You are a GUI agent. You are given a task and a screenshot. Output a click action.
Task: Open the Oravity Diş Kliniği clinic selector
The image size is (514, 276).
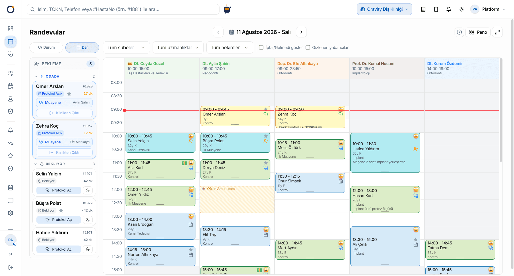[x=384, y=9]
